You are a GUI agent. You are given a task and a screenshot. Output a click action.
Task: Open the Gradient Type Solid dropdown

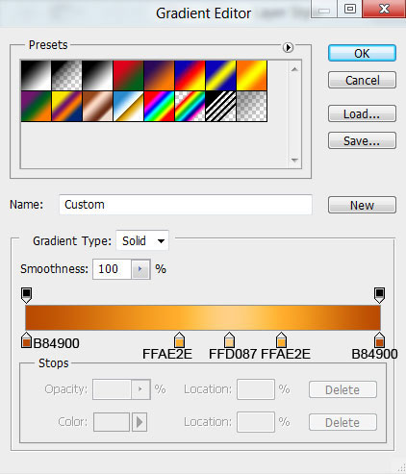pyautogui.click(x=142, y=240)
